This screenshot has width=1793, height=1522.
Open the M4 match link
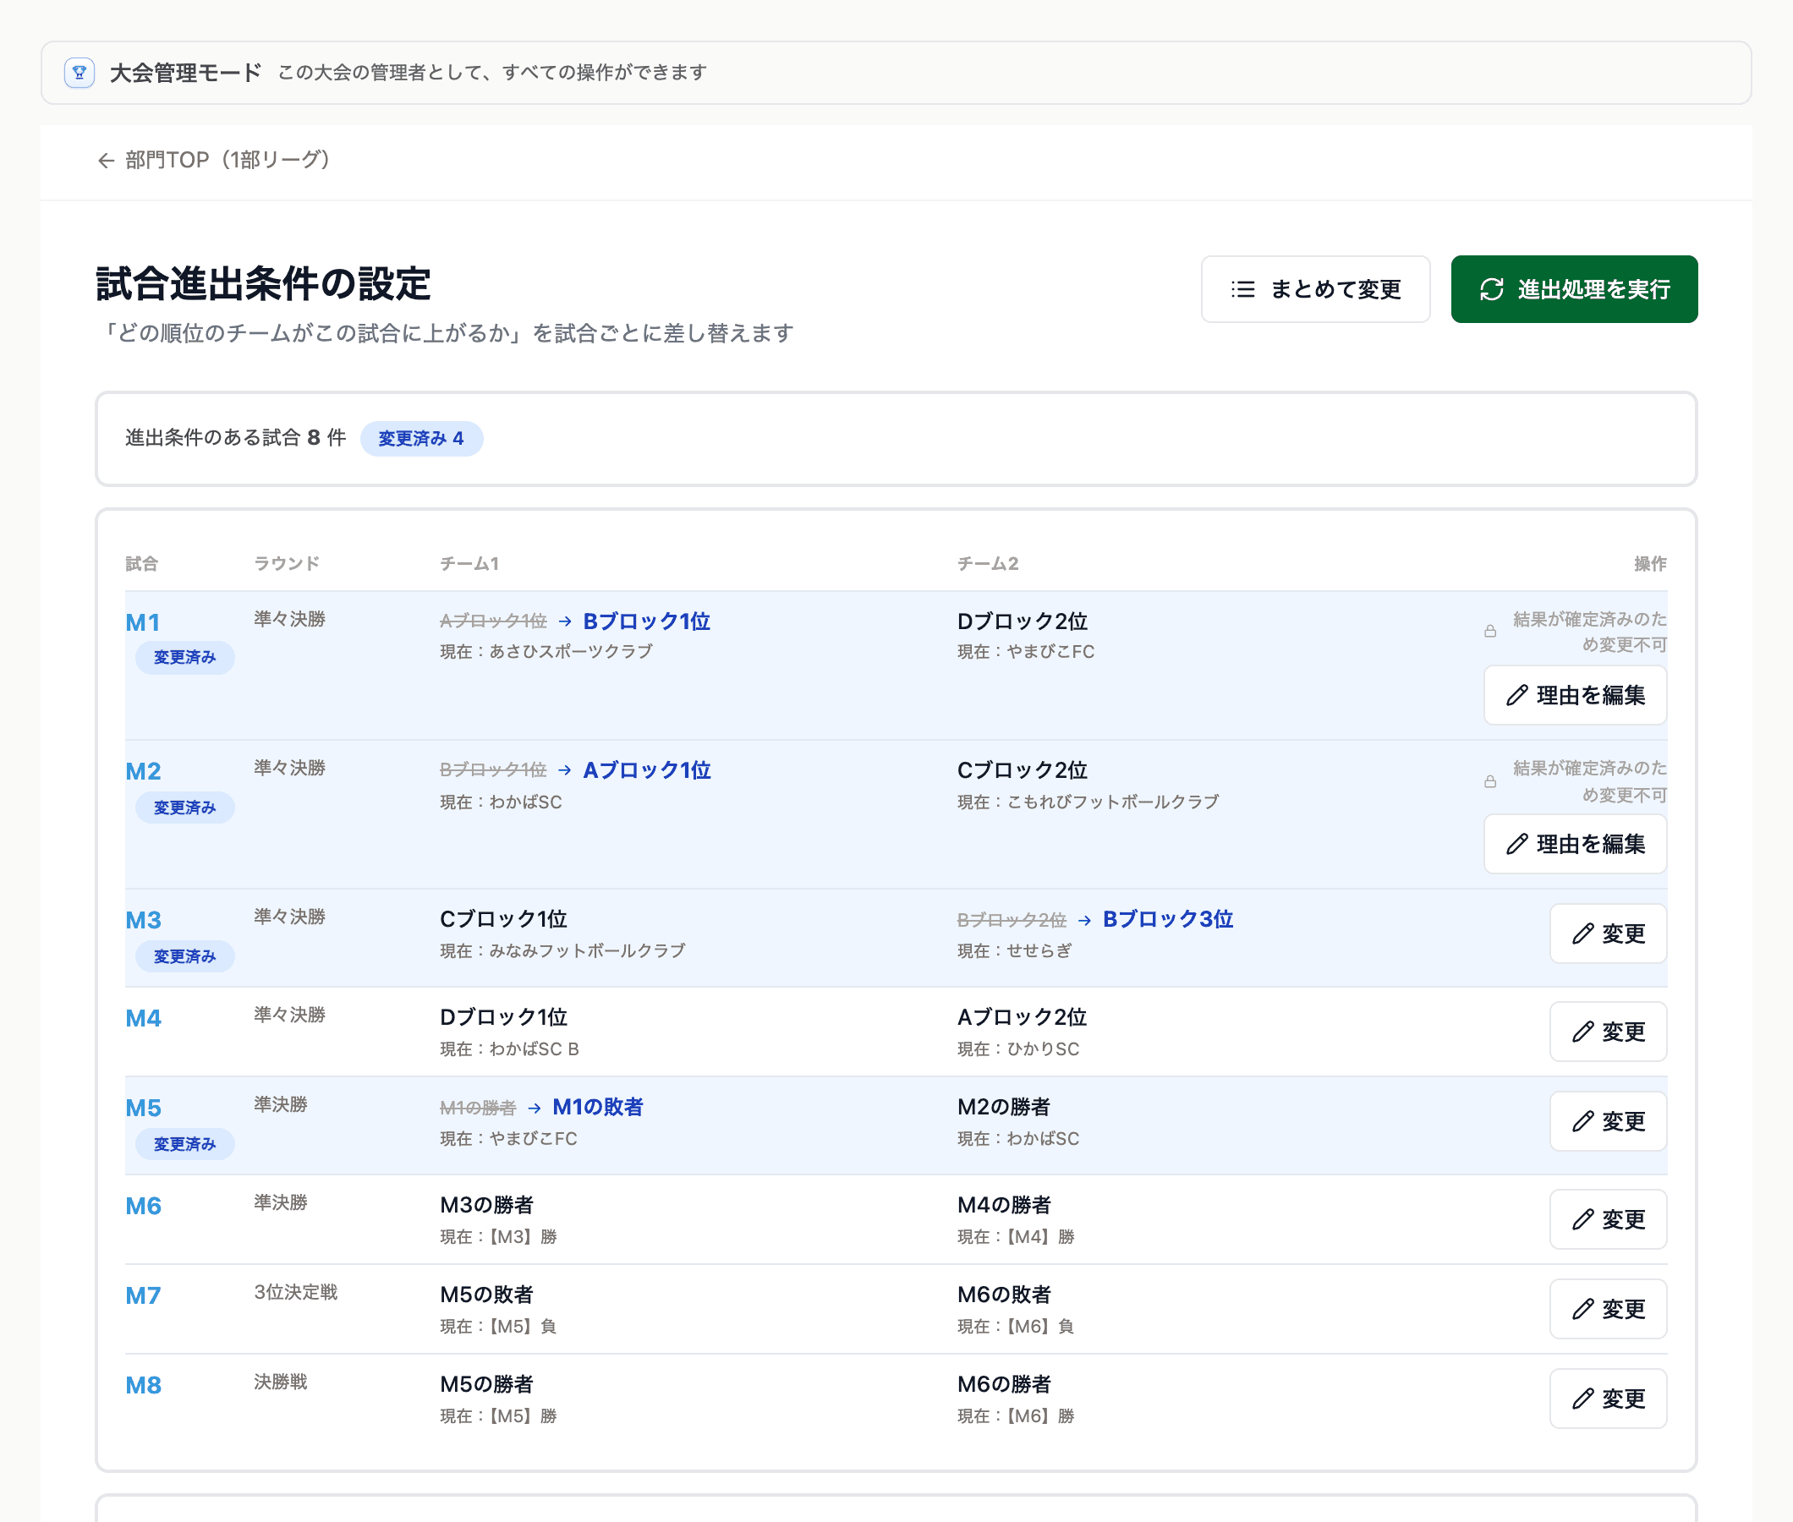143,1018
